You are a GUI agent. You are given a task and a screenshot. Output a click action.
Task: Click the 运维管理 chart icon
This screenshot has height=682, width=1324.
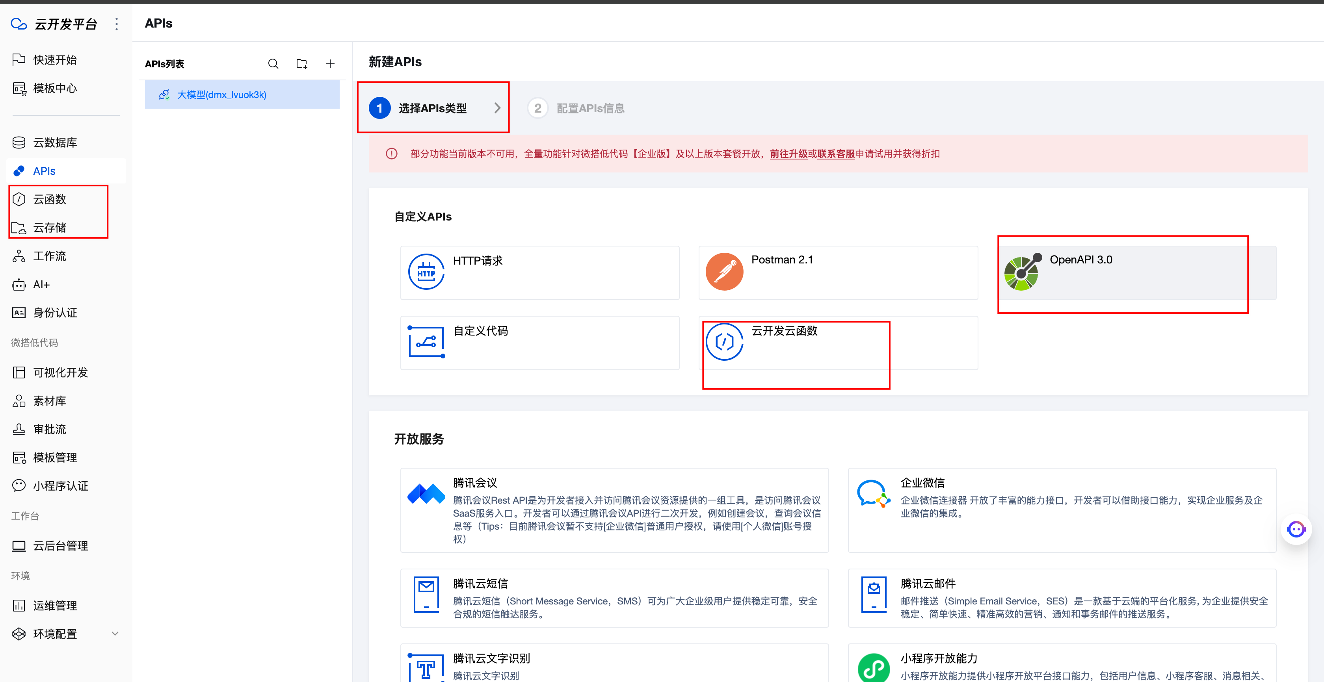(x=19, y=606)
